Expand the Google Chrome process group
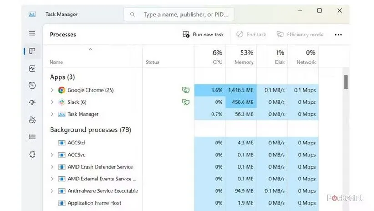The height and width of the screenshot is (211, 374). click(x=52, y=90)
